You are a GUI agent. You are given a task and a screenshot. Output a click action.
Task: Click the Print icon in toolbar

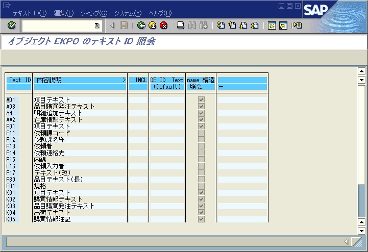tap(181, 25)
